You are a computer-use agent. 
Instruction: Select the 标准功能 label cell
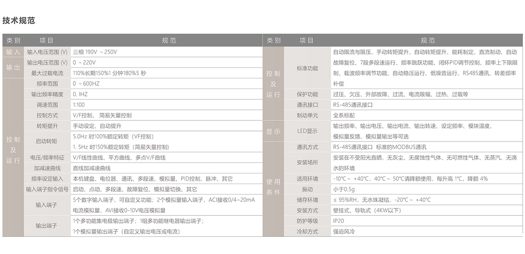pos(307,68)
